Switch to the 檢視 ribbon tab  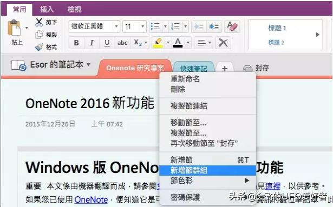(74, 9)
